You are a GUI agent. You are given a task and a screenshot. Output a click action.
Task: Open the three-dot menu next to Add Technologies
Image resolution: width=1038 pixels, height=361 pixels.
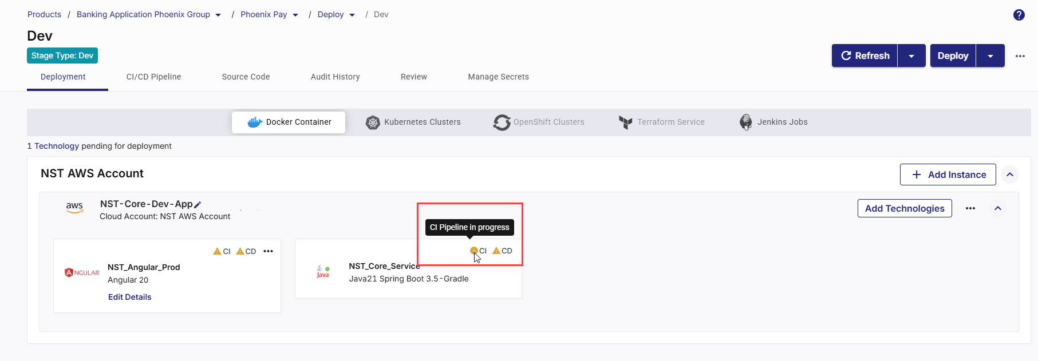(x=970, y=208)
